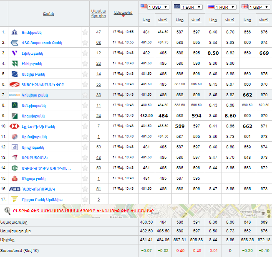Open the Ինեկոբանկ bank name link

tap(32, 64)
